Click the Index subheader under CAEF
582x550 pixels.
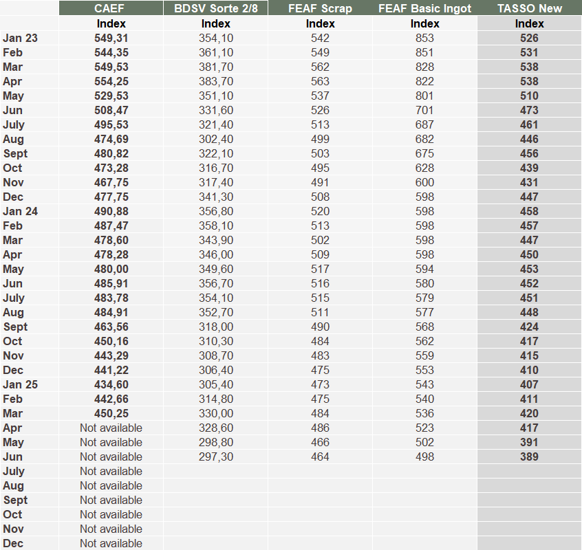[111, 23]
